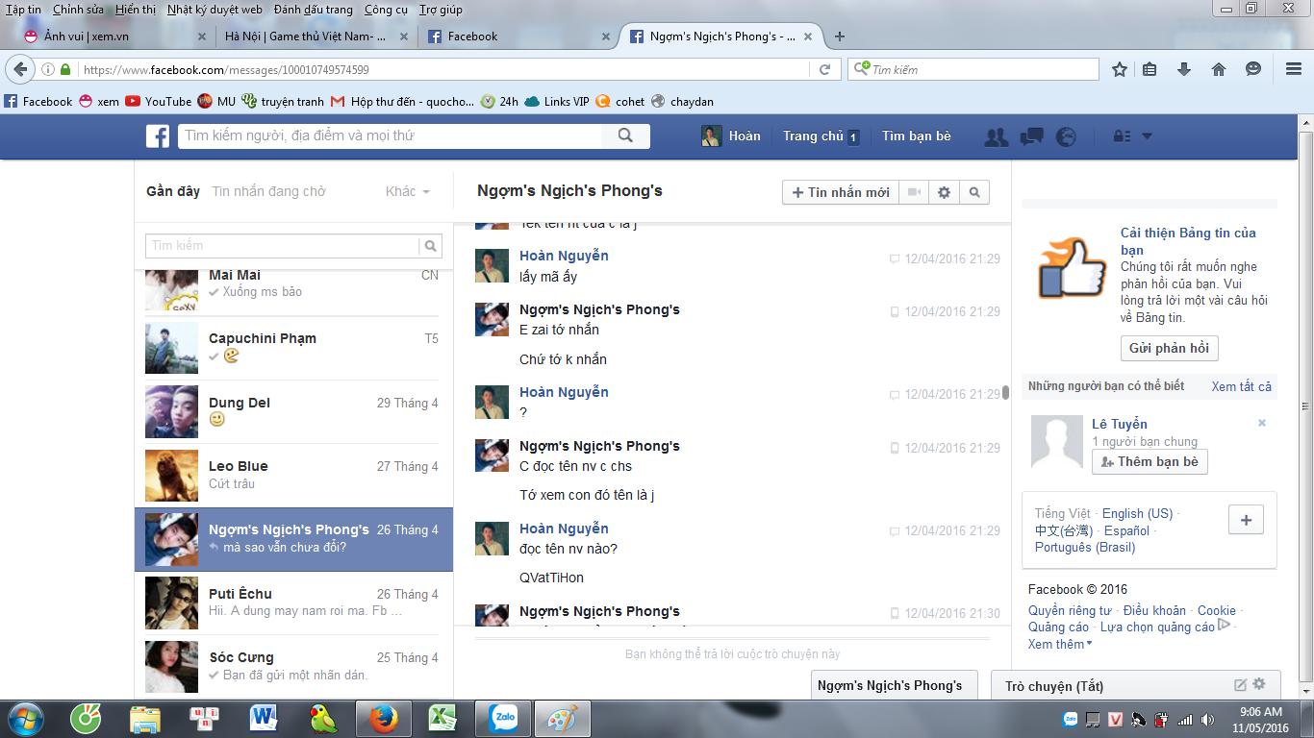
Task: Open Sóc Cưng conversation
Action: pyautogui.click(x=293, y=665)
